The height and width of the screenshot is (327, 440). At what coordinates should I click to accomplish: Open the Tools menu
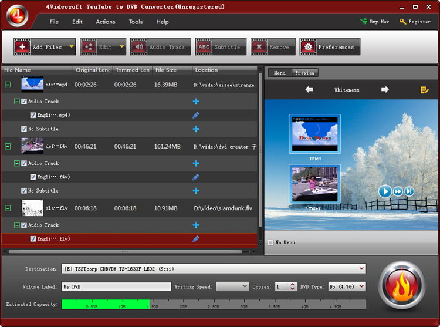coord(136,22)
